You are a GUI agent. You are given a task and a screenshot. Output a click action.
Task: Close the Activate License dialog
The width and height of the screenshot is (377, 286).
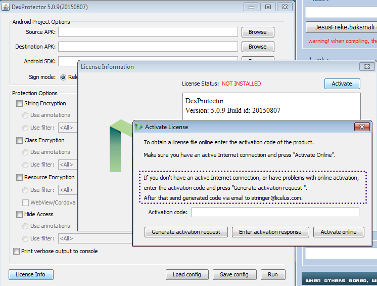point(362,127)
